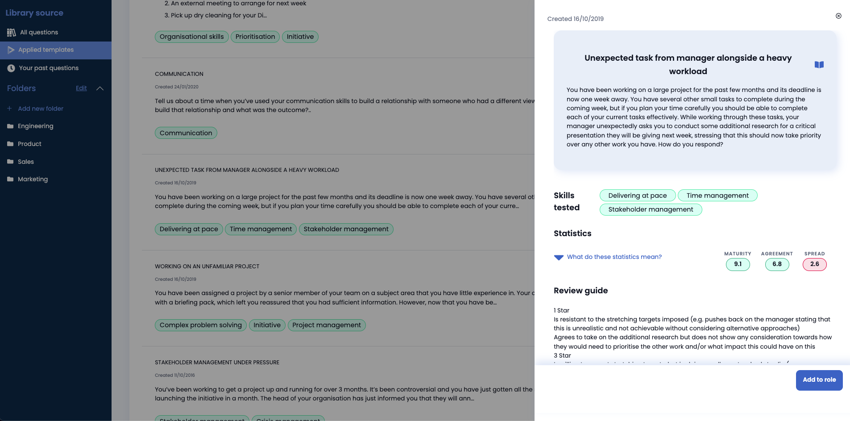This screenshot has height=421, width=850.
Task: Click the All questions library icon
Action: click(11, 33)
